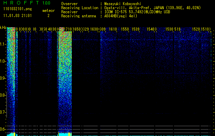The width and height of the screenshot is (215, 136).
Task: Click the 309 time marker
Action: point(103,29)
